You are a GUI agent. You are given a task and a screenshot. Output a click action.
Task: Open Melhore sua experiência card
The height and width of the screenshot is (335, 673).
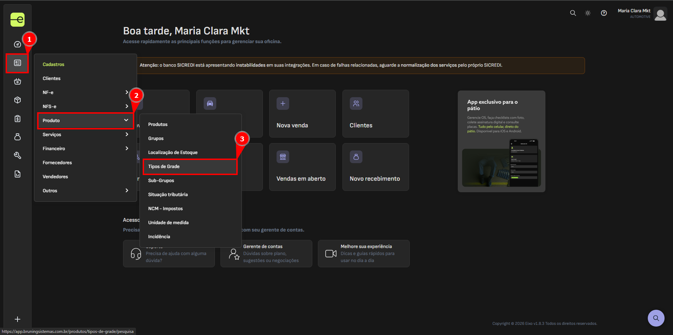[x=364, y=254]
